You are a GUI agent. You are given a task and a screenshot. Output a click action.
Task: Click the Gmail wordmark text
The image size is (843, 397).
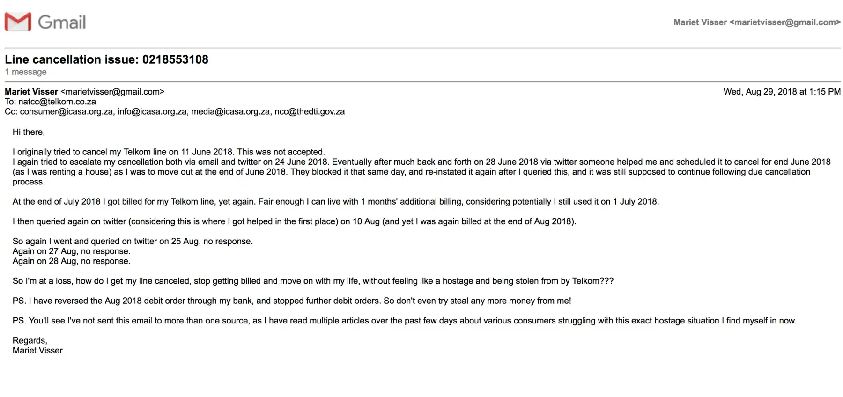62,22
